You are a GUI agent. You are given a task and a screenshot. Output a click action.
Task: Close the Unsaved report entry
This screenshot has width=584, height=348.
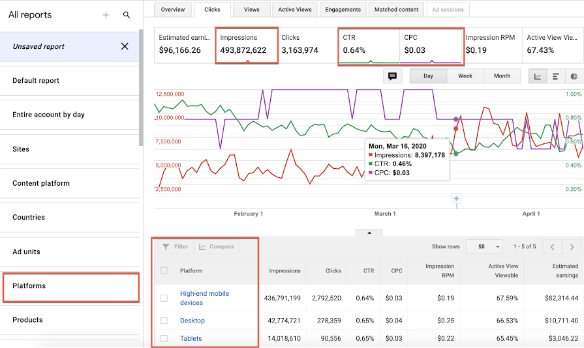[x=125, y=46]
